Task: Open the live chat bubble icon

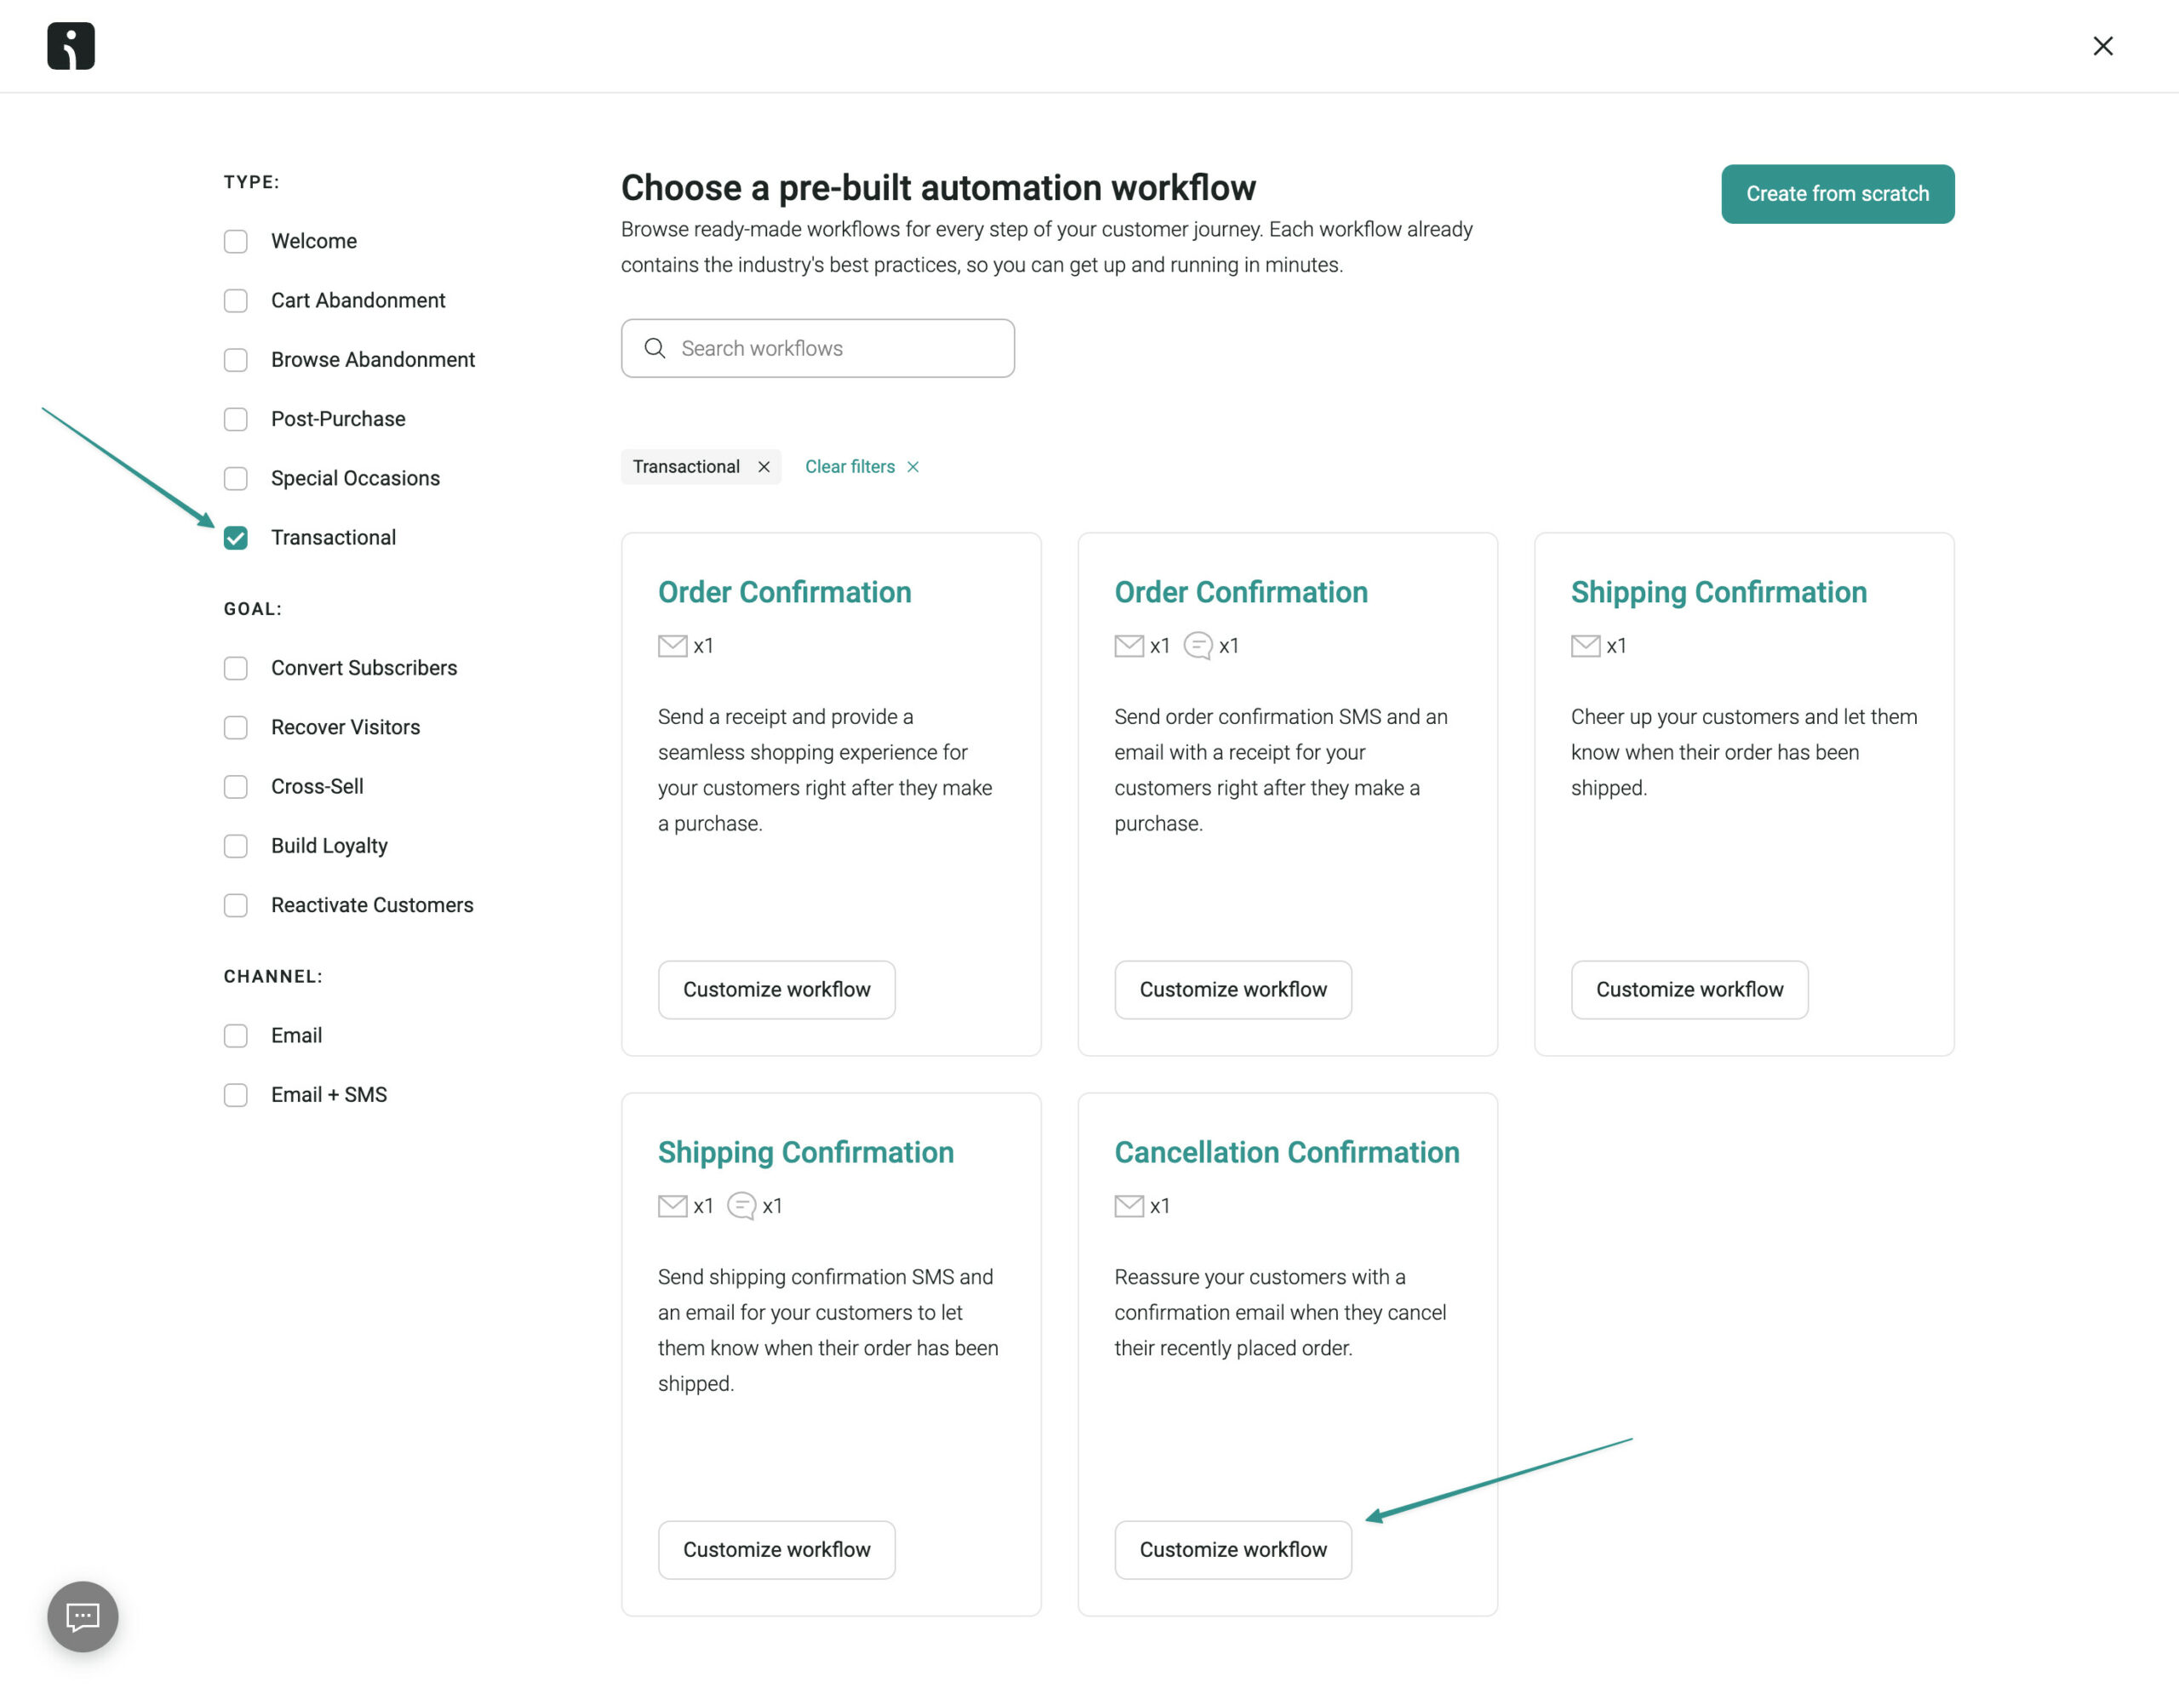Action: 83,1615
